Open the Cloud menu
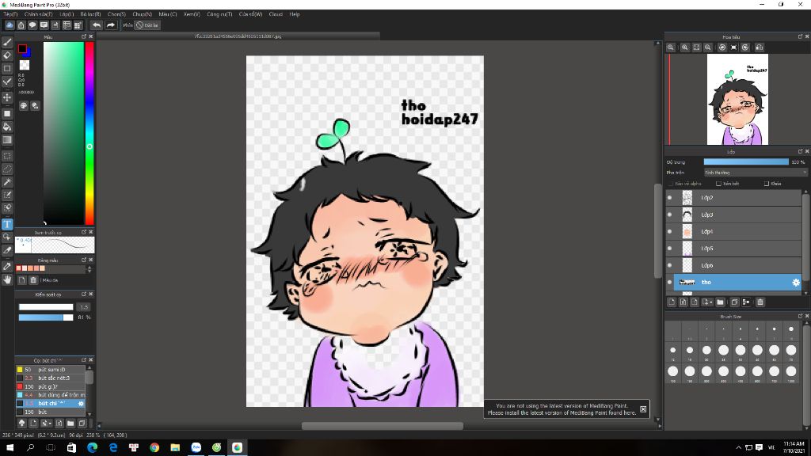 coord(276,14)
